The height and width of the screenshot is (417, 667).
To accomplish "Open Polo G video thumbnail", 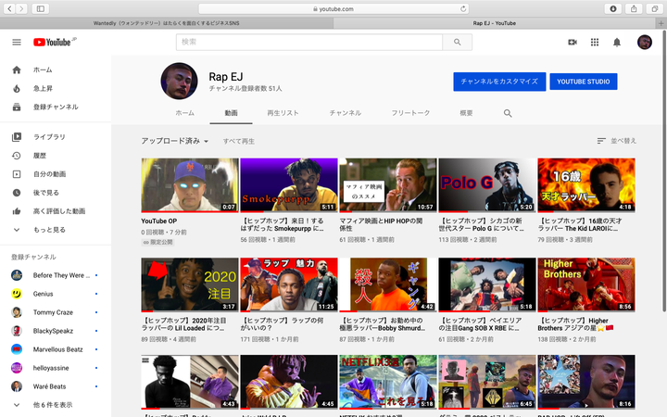I will 487,185.
